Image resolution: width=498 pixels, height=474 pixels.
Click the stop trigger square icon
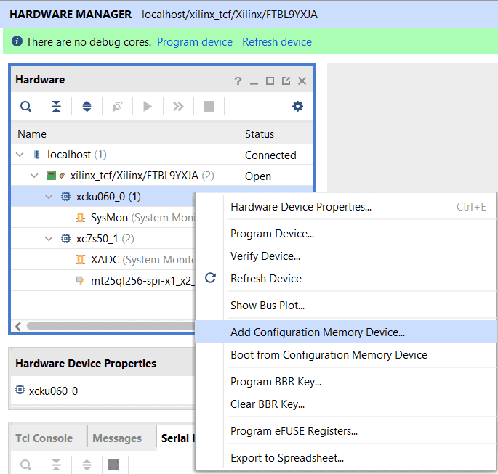209,107
